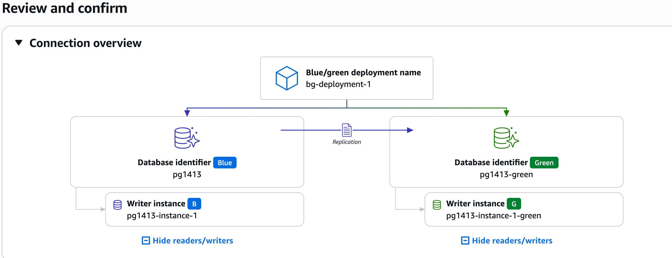This screenshot has width=672, height=258.
Task: Hide readers/writers for the pg1413 blue cluster
Action: [192, 240]
